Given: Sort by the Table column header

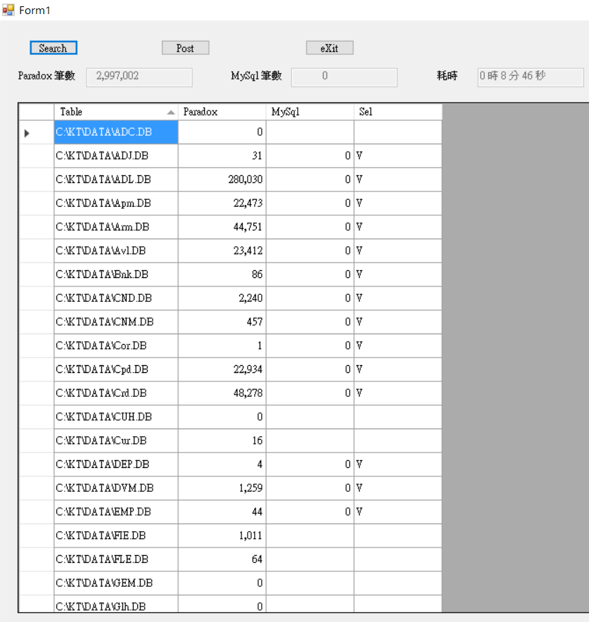Looking at the screenshot, I should point(116,112).
